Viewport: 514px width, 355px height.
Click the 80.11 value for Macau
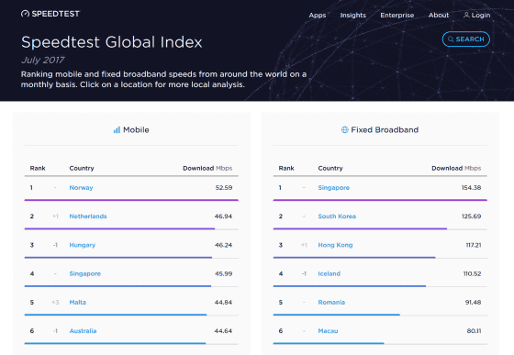pyautogui.click(x=474, y=331)
